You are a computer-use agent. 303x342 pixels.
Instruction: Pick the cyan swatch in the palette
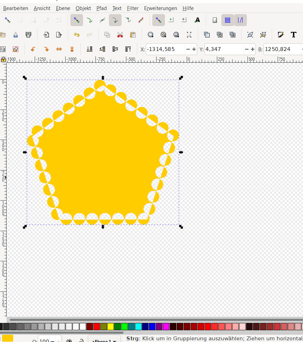[138, 326]
